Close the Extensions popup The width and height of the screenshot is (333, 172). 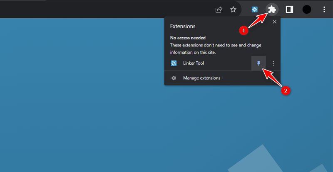tap(275, 22)
